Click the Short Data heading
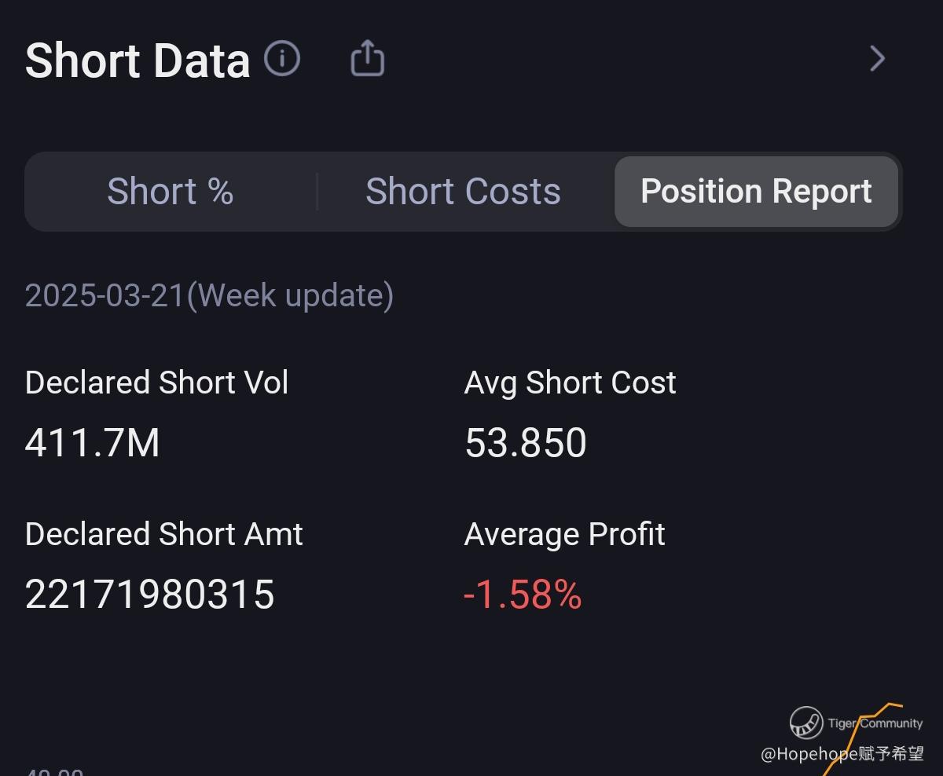 click(138, 60)
